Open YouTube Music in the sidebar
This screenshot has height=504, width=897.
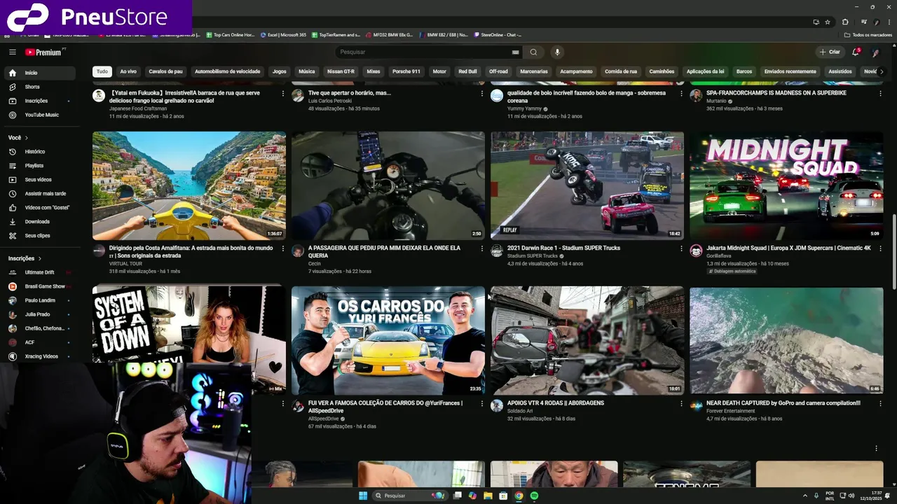(39, 115)
